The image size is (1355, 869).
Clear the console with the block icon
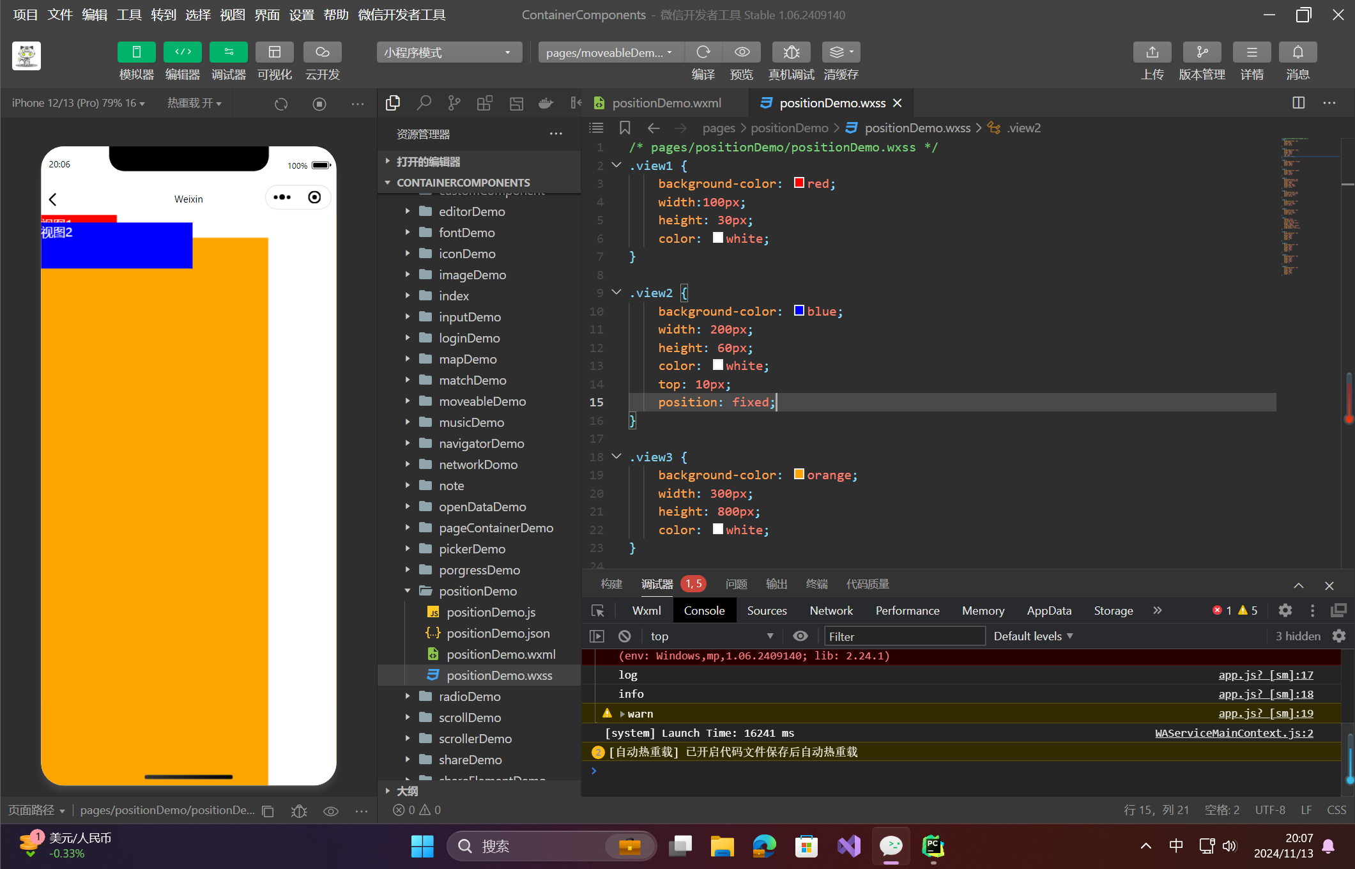[x=625, y=636]
